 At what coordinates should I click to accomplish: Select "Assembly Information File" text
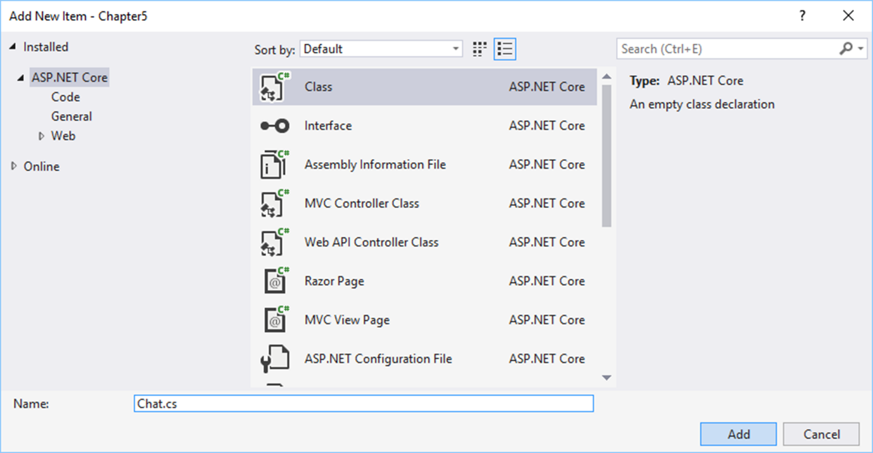[375, 165]
